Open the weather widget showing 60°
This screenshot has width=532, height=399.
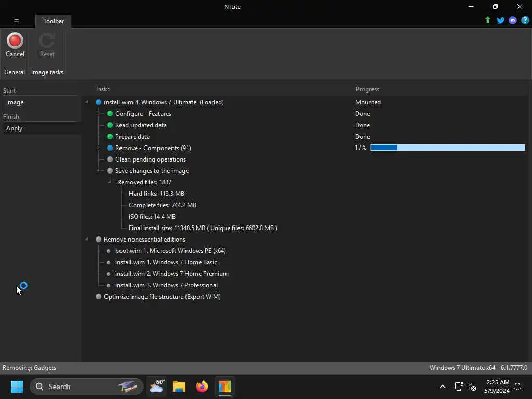(156, 387)
